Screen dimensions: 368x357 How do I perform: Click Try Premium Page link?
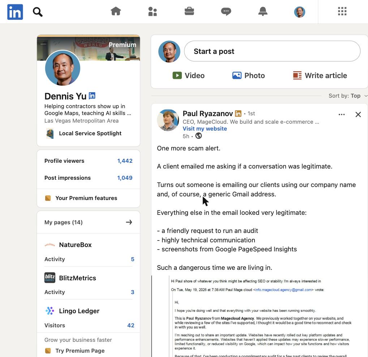pyautogui.click(x=80, y=350)
